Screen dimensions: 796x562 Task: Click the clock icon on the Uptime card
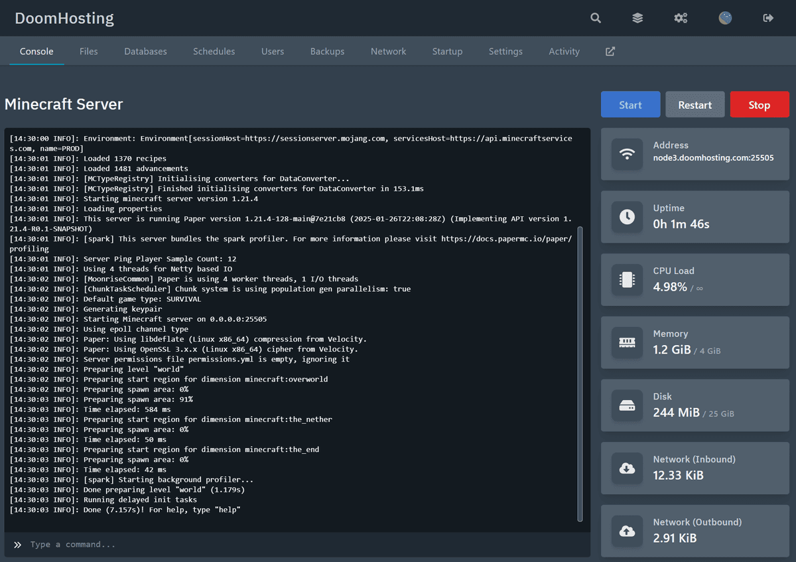pyautogui.click(x=627, y=217)
